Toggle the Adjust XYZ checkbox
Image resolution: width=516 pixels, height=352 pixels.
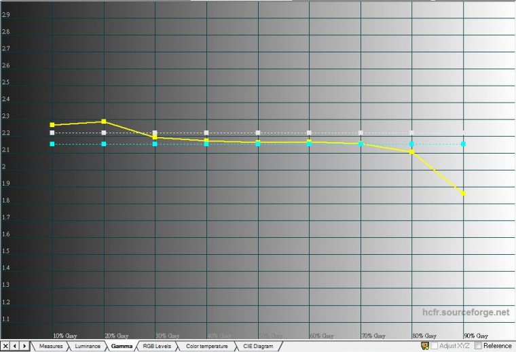coord(435,346)
